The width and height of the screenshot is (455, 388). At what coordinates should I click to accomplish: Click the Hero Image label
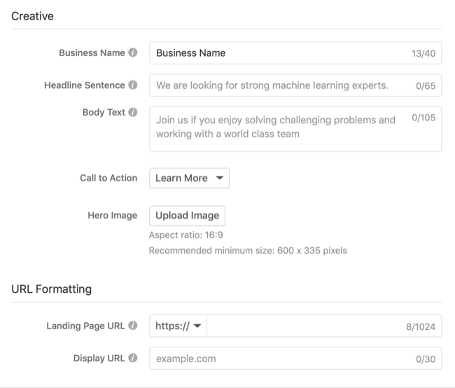pos(112,216)
